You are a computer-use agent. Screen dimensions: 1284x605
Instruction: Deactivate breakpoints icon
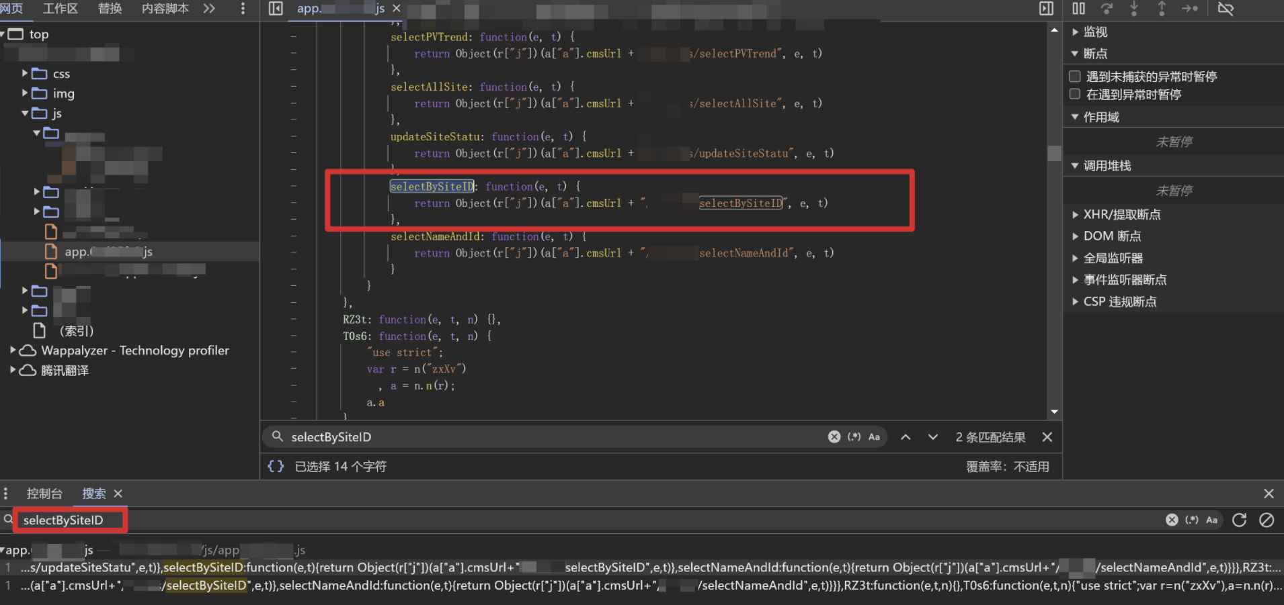(x=1226, y=9)
